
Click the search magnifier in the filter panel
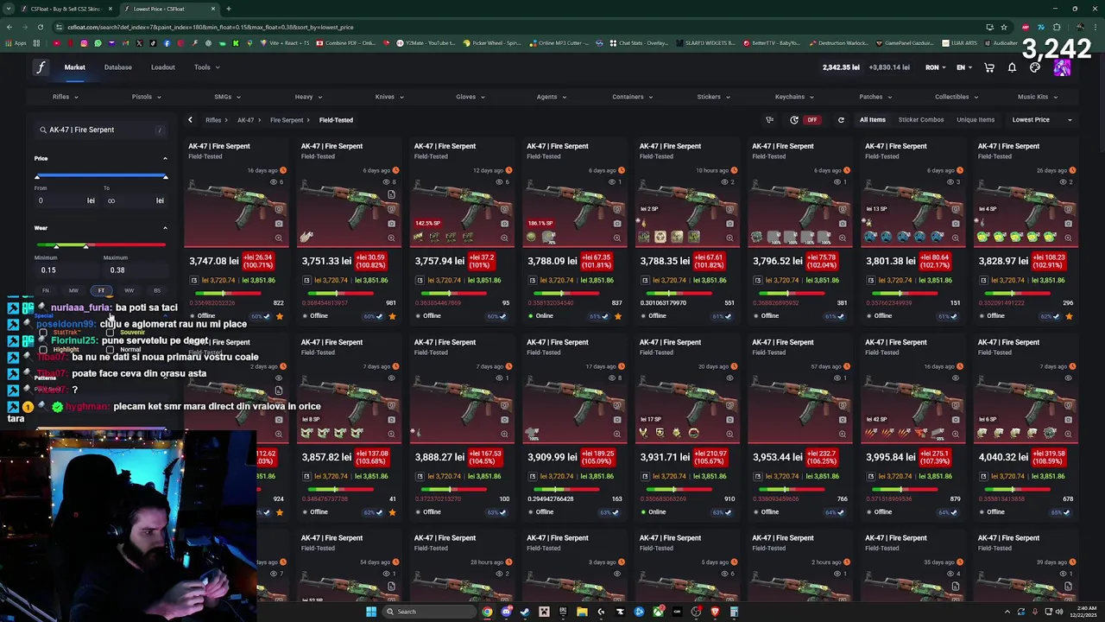point(42,130)
